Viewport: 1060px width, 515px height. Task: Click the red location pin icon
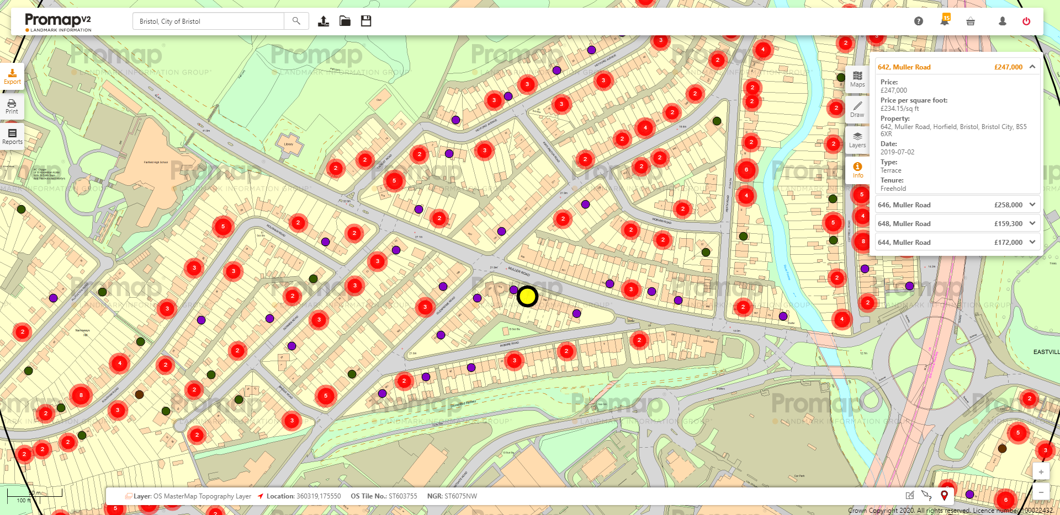pos(945,496)
